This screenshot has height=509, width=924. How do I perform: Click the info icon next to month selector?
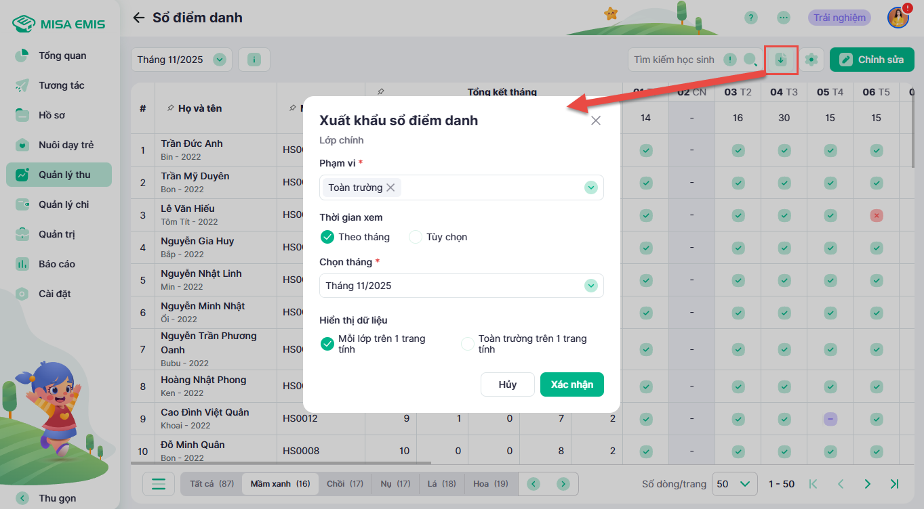(x=254, y=60)
